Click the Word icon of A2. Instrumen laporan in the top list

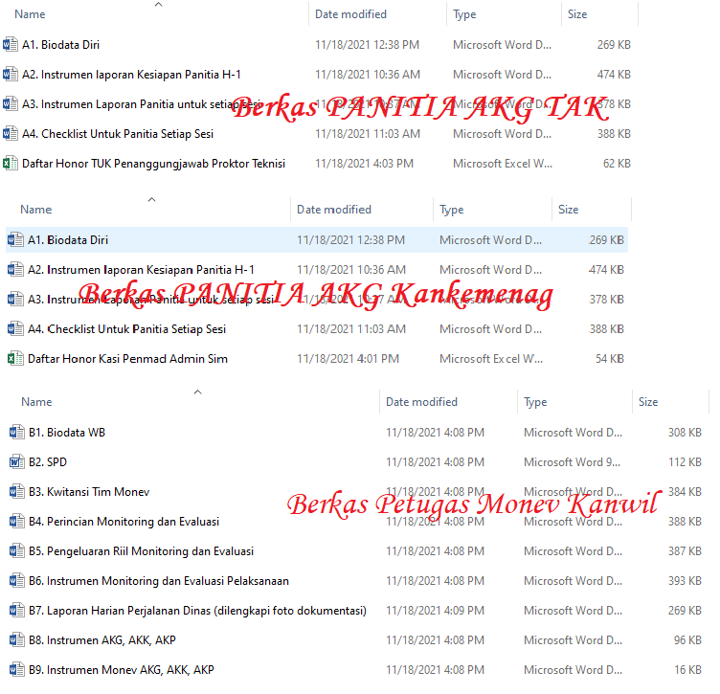tap(11, 75)
